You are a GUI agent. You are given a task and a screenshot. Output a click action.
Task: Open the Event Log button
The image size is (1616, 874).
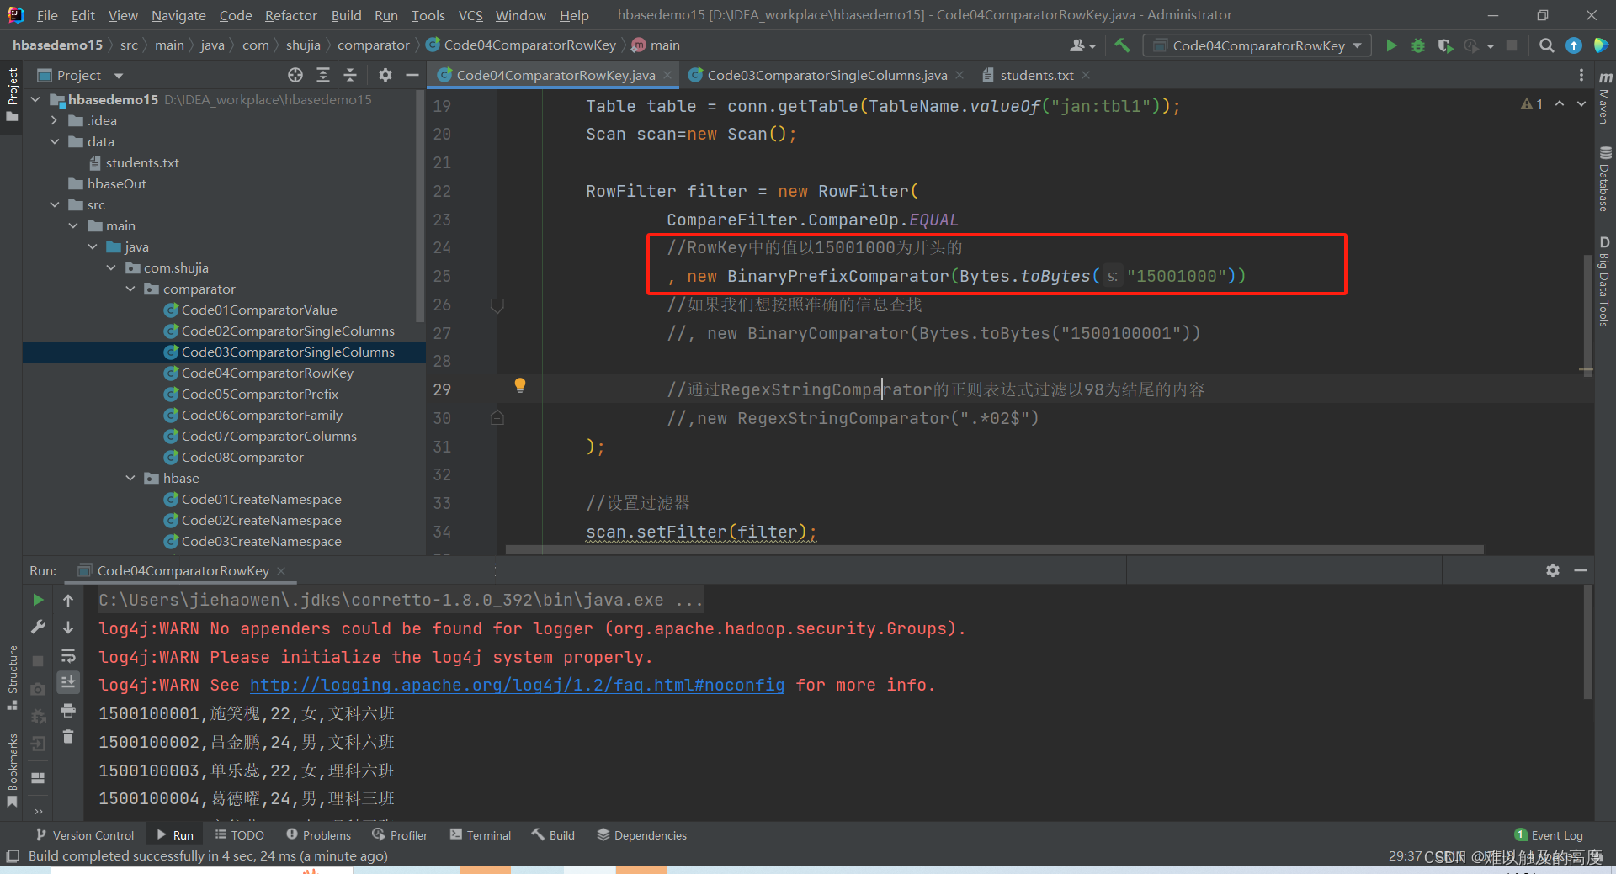coord(1549,834)
